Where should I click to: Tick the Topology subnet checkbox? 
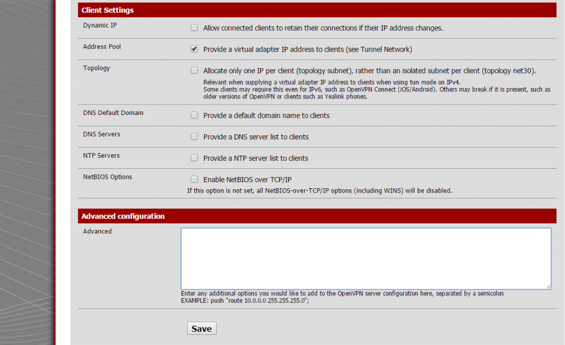[x=194, y=70]
